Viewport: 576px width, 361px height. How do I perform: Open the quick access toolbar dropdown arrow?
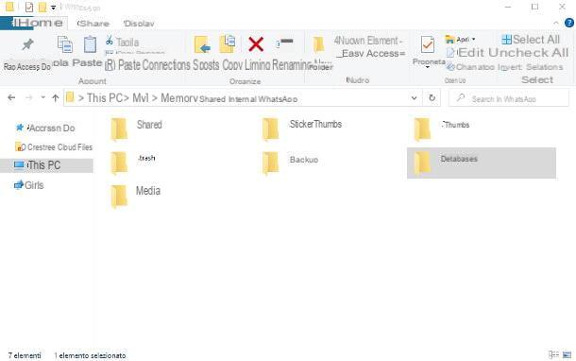tap(53, 8)
